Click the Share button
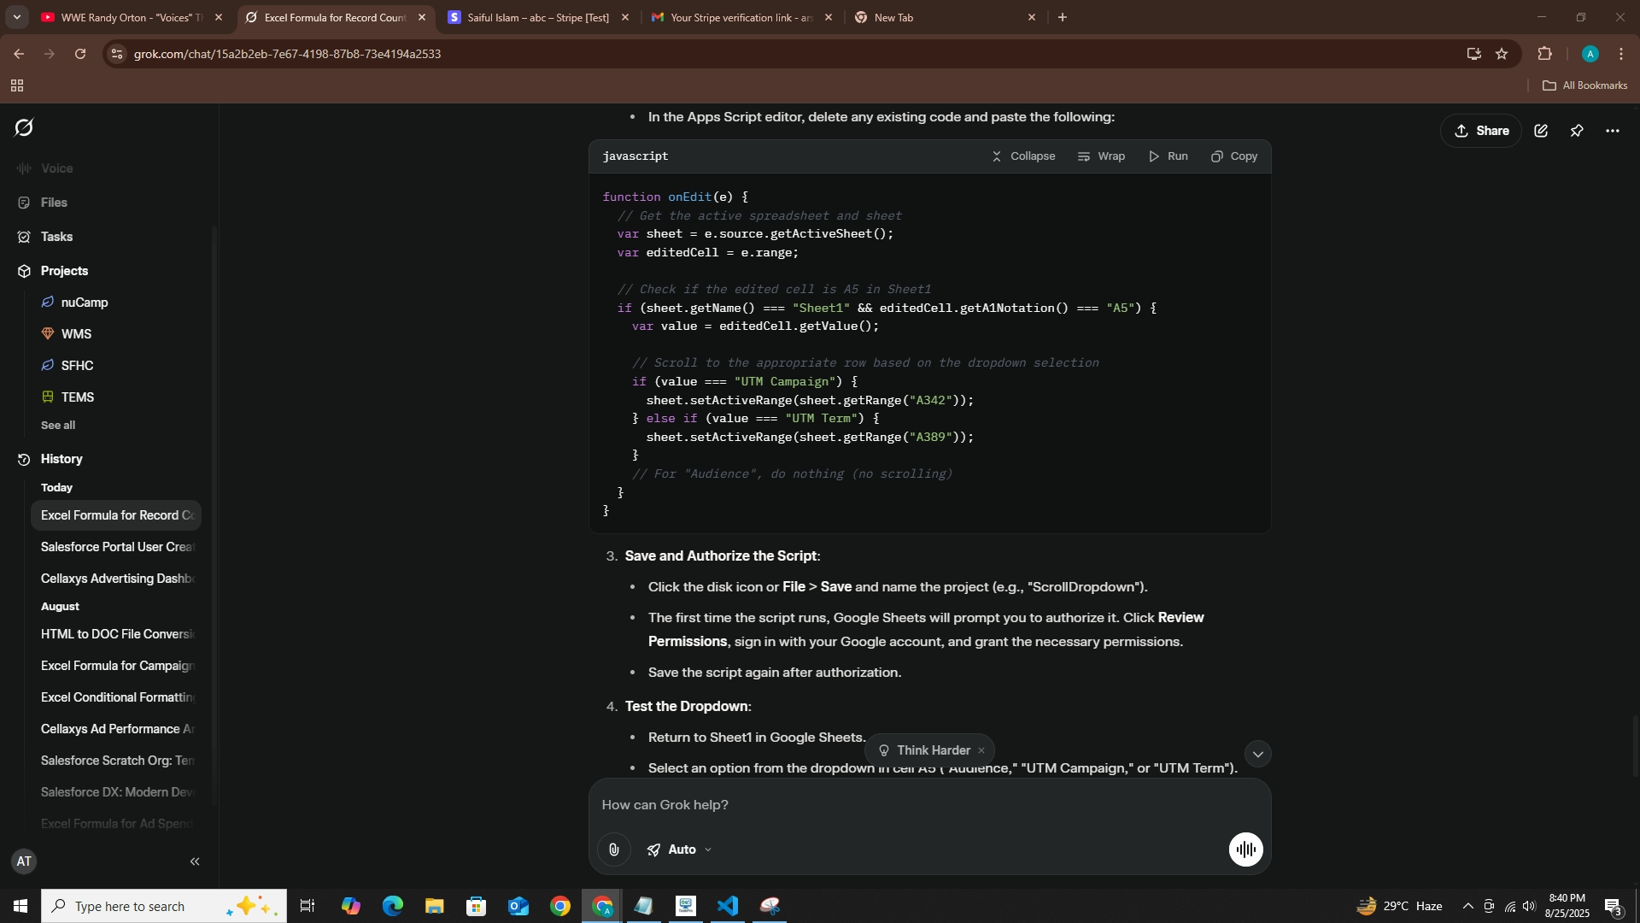Screen dimensions: 1640x923 [1481, 131]
